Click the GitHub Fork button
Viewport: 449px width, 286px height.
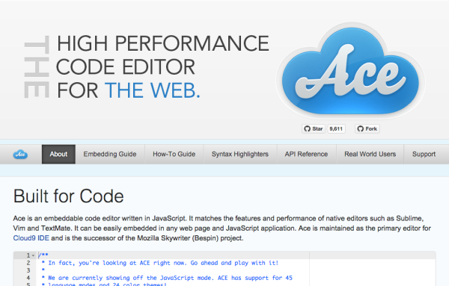coord(367,129)
